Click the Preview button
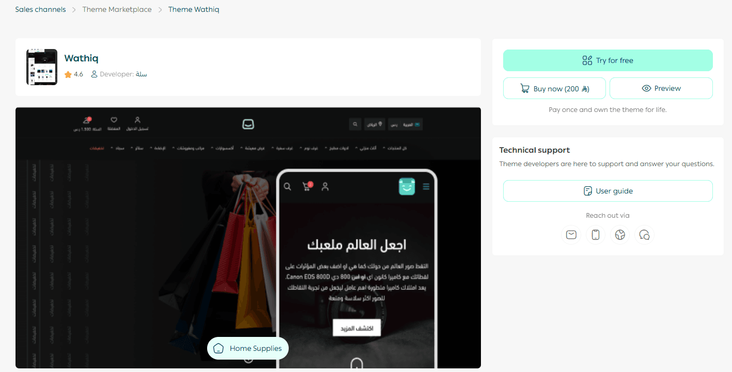The image size is (732, 372). click(x=661, y=88)
